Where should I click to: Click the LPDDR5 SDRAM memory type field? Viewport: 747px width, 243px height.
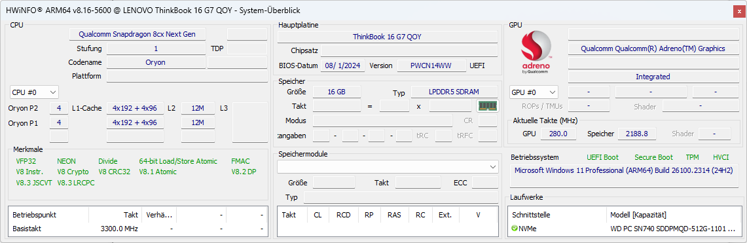click(454, 92)
